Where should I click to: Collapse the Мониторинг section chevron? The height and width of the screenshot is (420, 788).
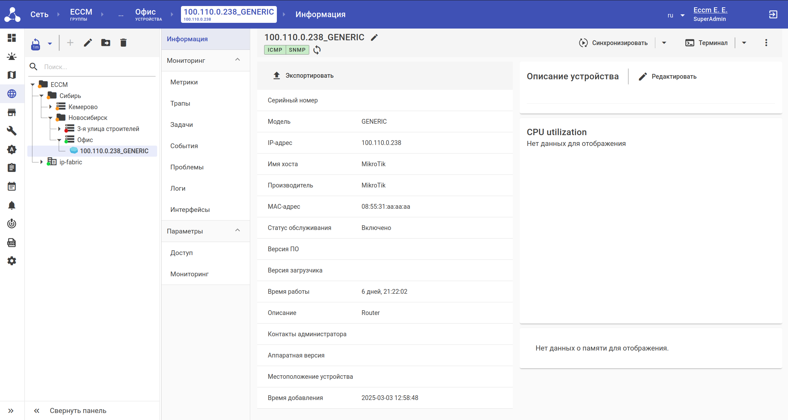click(237, 60)
